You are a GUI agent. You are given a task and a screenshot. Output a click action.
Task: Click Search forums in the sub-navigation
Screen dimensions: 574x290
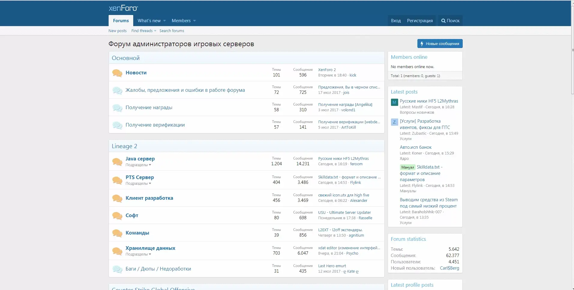[x=172, y=31]
